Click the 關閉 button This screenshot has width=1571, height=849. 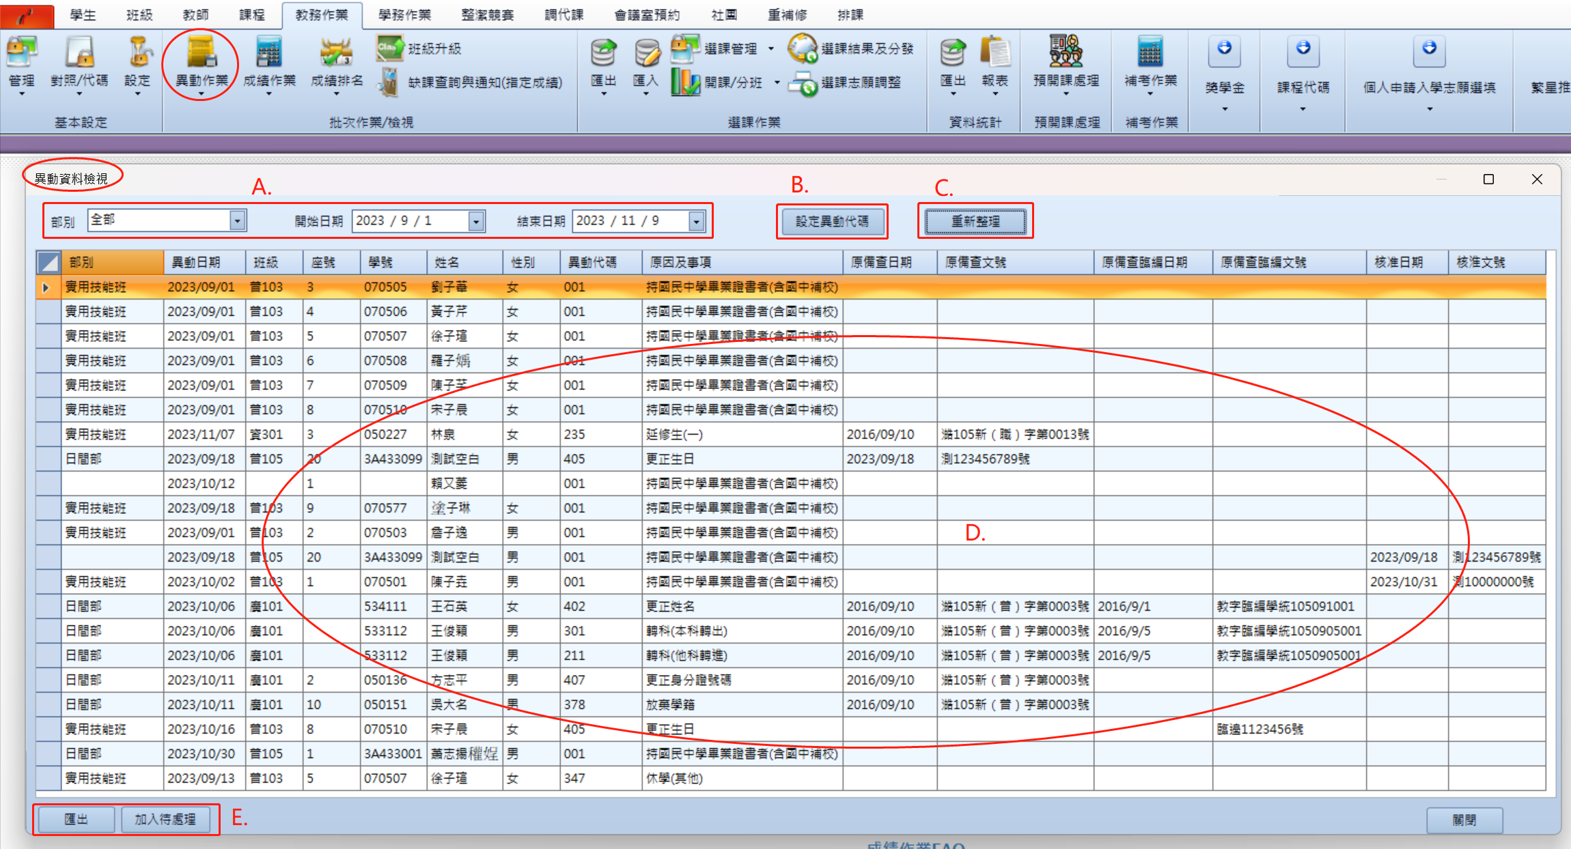[1464, 820]
